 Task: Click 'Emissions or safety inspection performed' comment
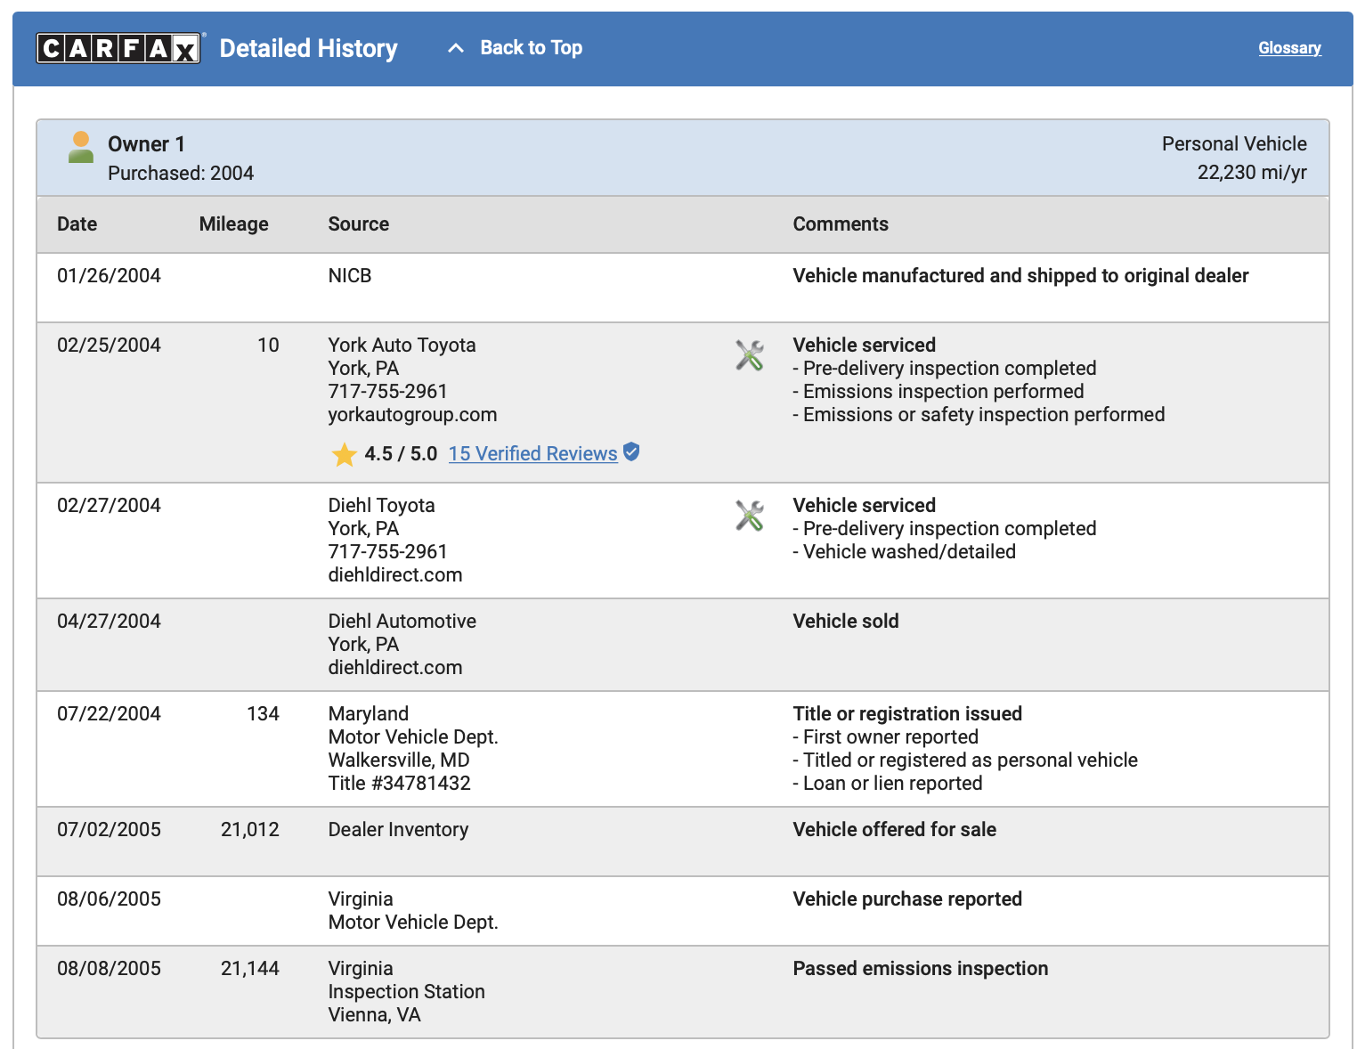point(979,415)
